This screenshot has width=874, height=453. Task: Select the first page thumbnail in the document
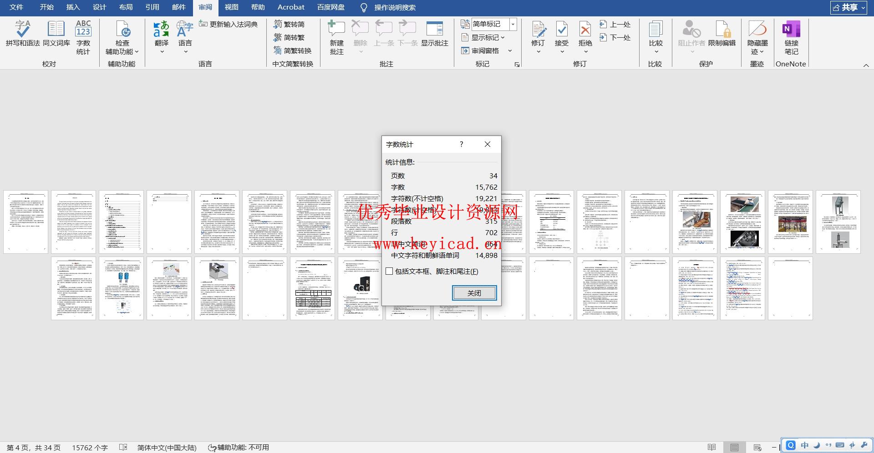[25, 222]
